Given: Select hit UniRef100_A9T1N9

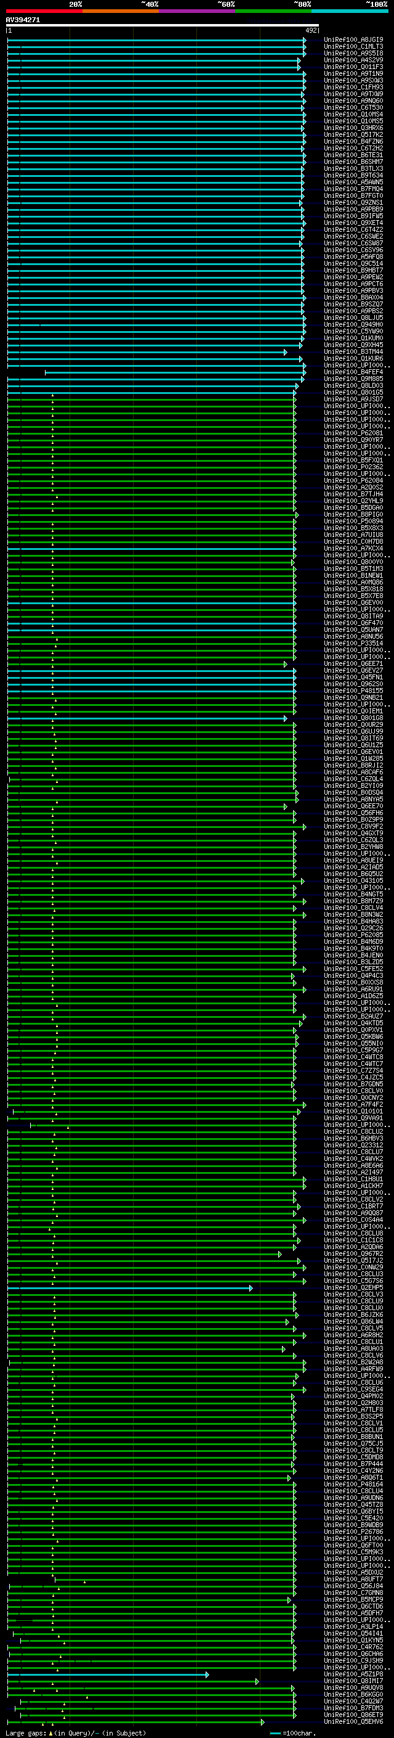Looking at the screenshot, I should click(353, 73).
